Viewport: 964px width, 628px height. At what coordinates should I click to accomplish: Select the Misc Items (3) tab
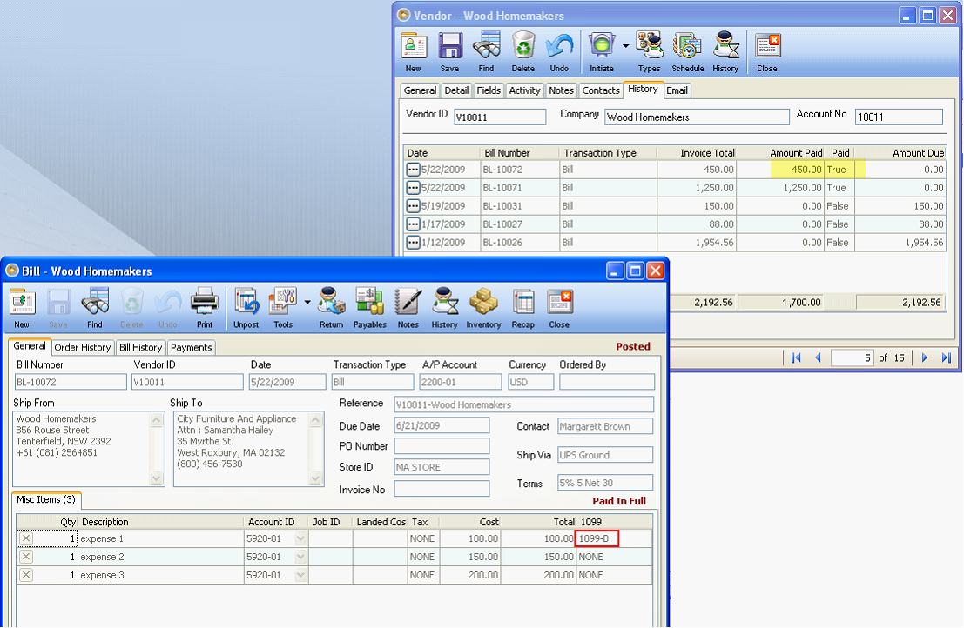tap(46, 499)
